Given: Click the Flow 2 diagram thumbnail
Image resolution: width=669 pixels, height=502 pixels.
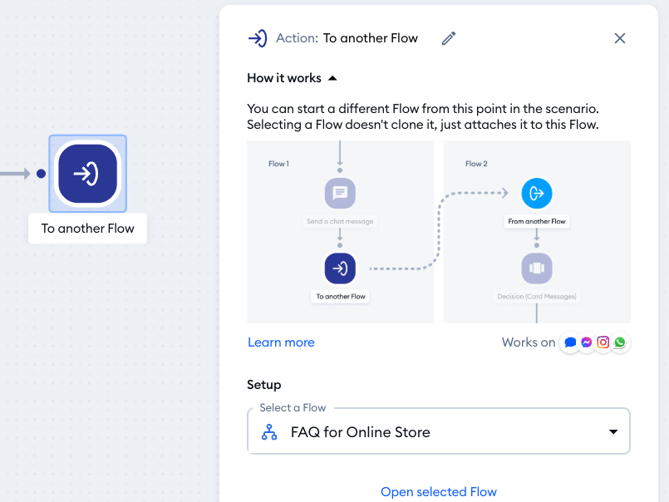Looking at the screenshot, I should point(537,231).
